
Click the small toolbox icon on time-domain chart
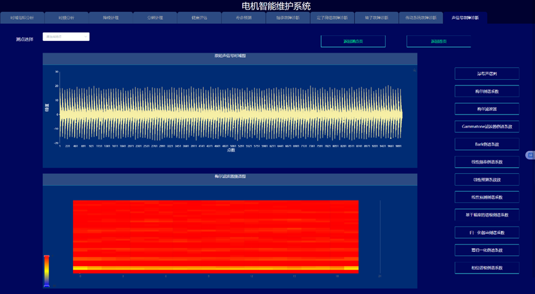414,71
